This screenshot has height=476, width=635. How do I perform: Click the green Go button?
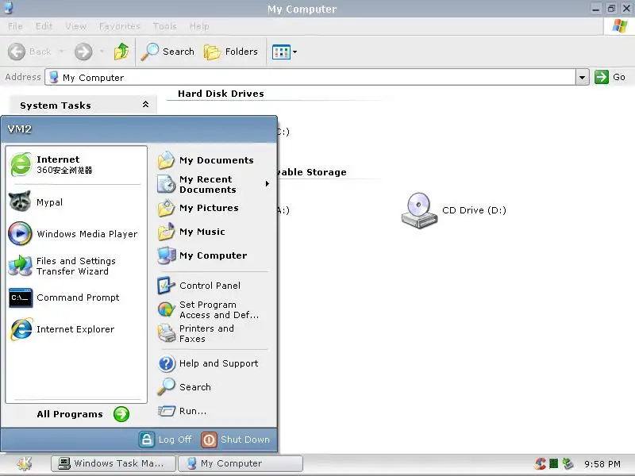(610, 77)
